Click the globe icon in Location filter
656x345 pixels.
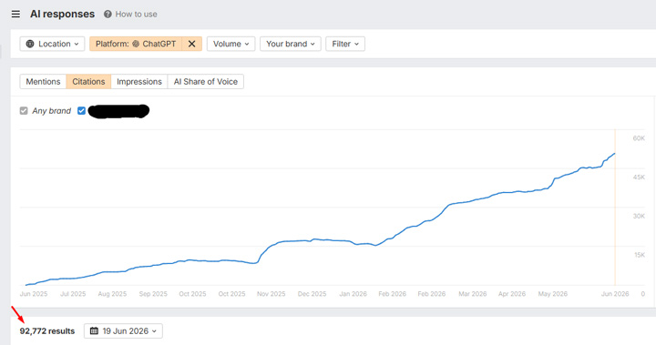click(30, 44)
